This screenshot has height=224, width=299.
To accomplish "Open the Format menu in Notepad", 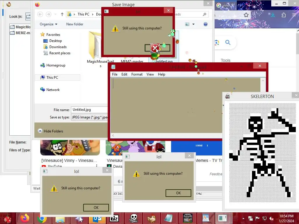I will (137, 74).
